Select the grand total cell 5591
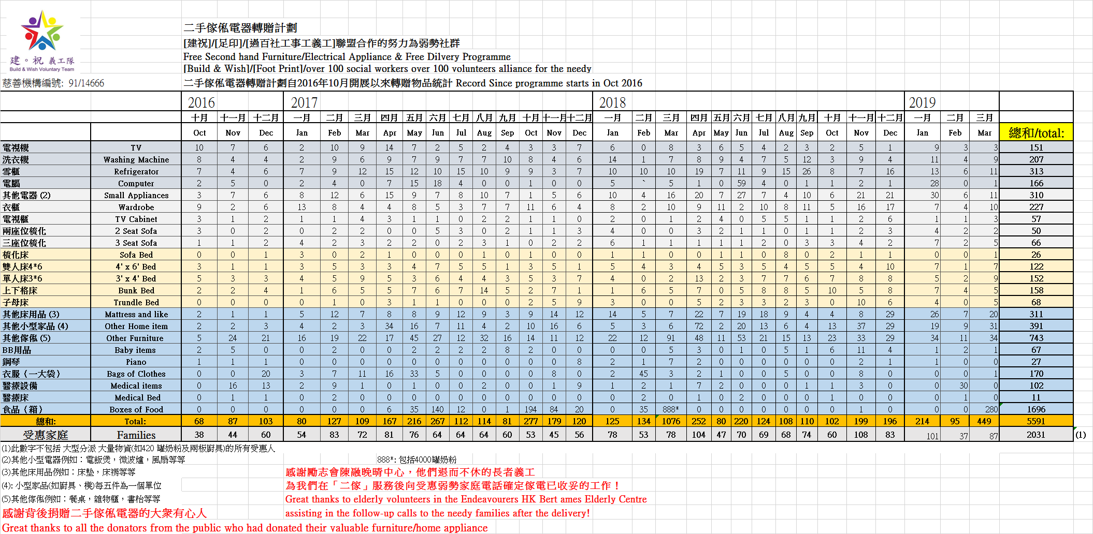This screenshot has width=1093, height=534. (1036, 421)
